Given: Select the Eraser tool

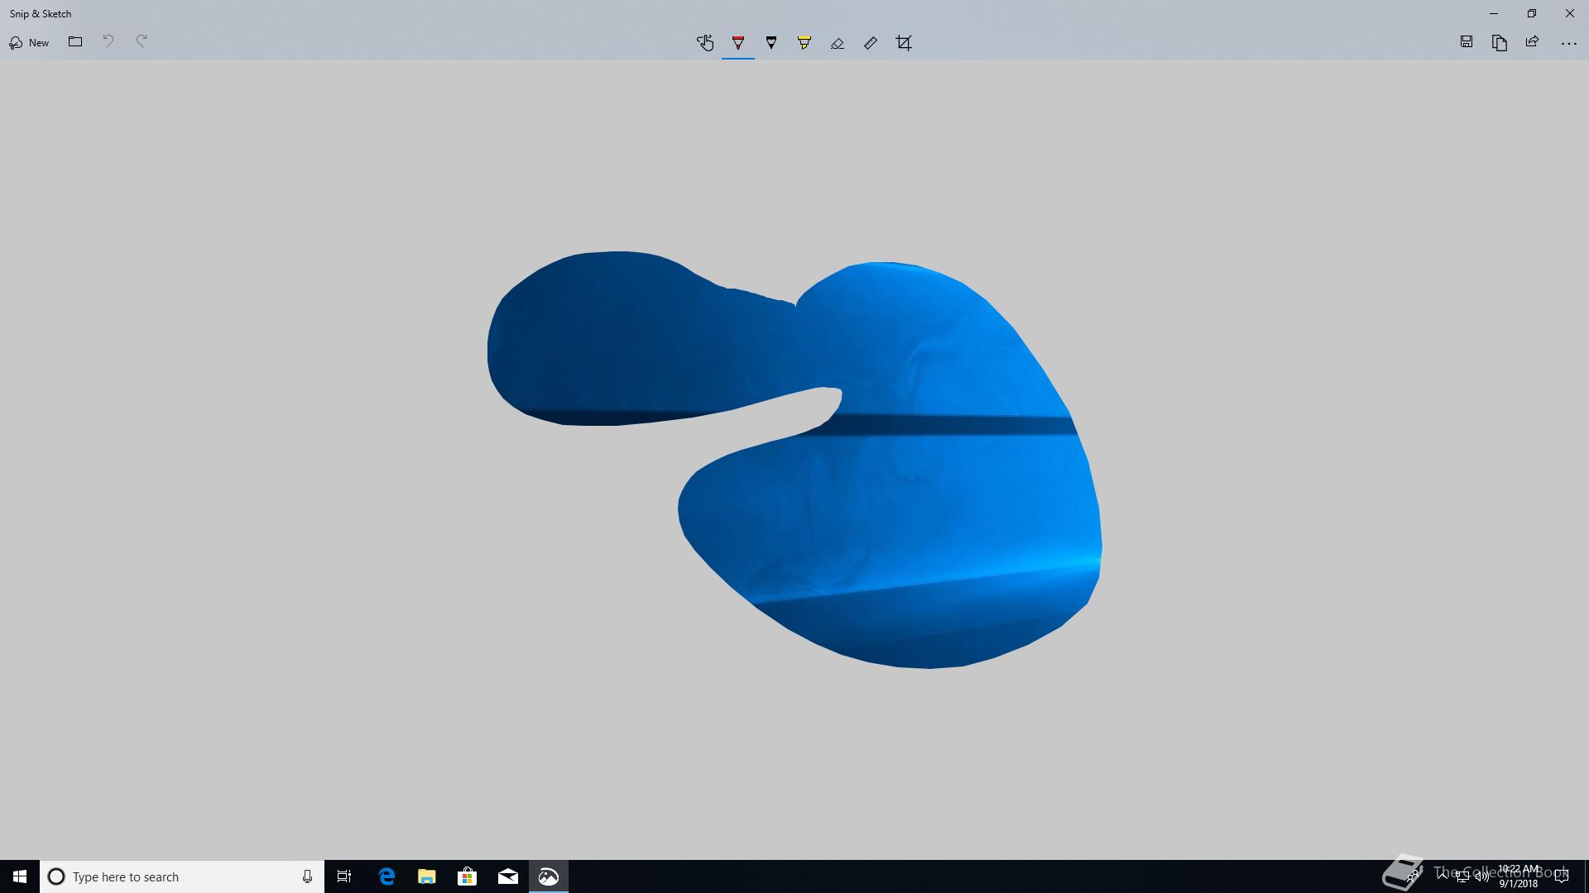Looking at the screenshot, I should [x=838, y=43].
